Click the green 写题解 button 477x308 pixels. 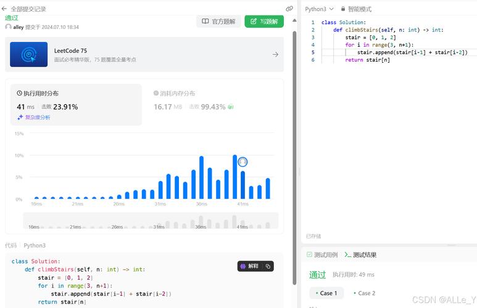tap(264, 22)
